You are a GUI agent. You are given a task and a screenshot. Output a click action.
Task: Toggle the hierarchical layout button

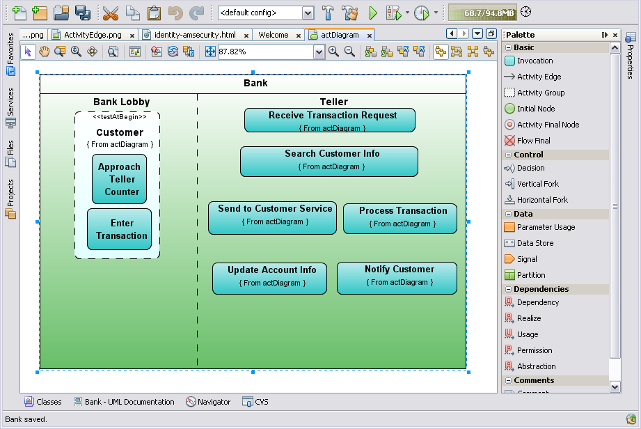(441, 52)
